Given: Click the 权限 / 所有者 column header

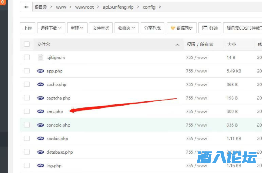Looking at the screenshot, I should point(200,45).
